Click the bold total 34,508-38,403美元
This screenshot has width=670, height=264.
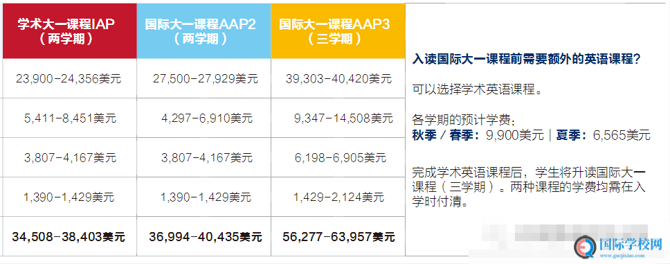[69, 236]
